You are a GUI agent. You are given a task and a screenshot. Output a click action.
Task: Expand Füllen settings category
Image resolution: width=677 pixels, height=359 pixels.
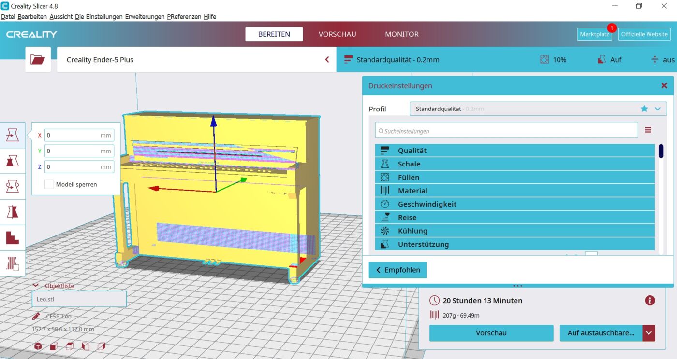coord(515,177)
